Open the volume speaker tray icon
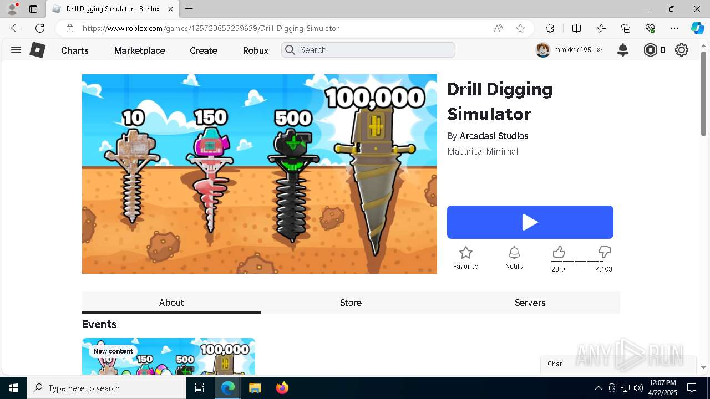Viewport: 710px width, 399px height. [638, 388]
